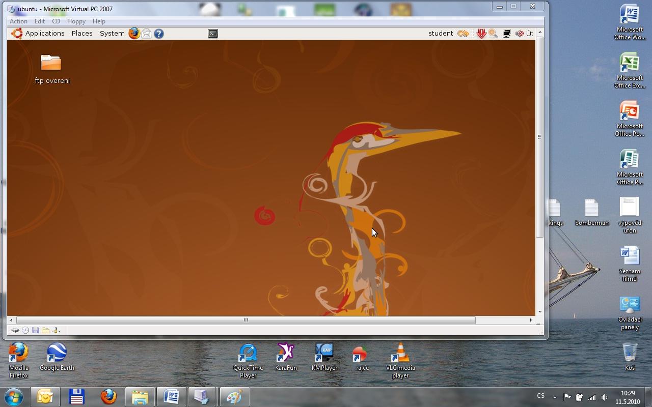The image size is (652, 407).
Task: Click the scroll down arrow in Virtual PC
Action: [x=539, y=312]
